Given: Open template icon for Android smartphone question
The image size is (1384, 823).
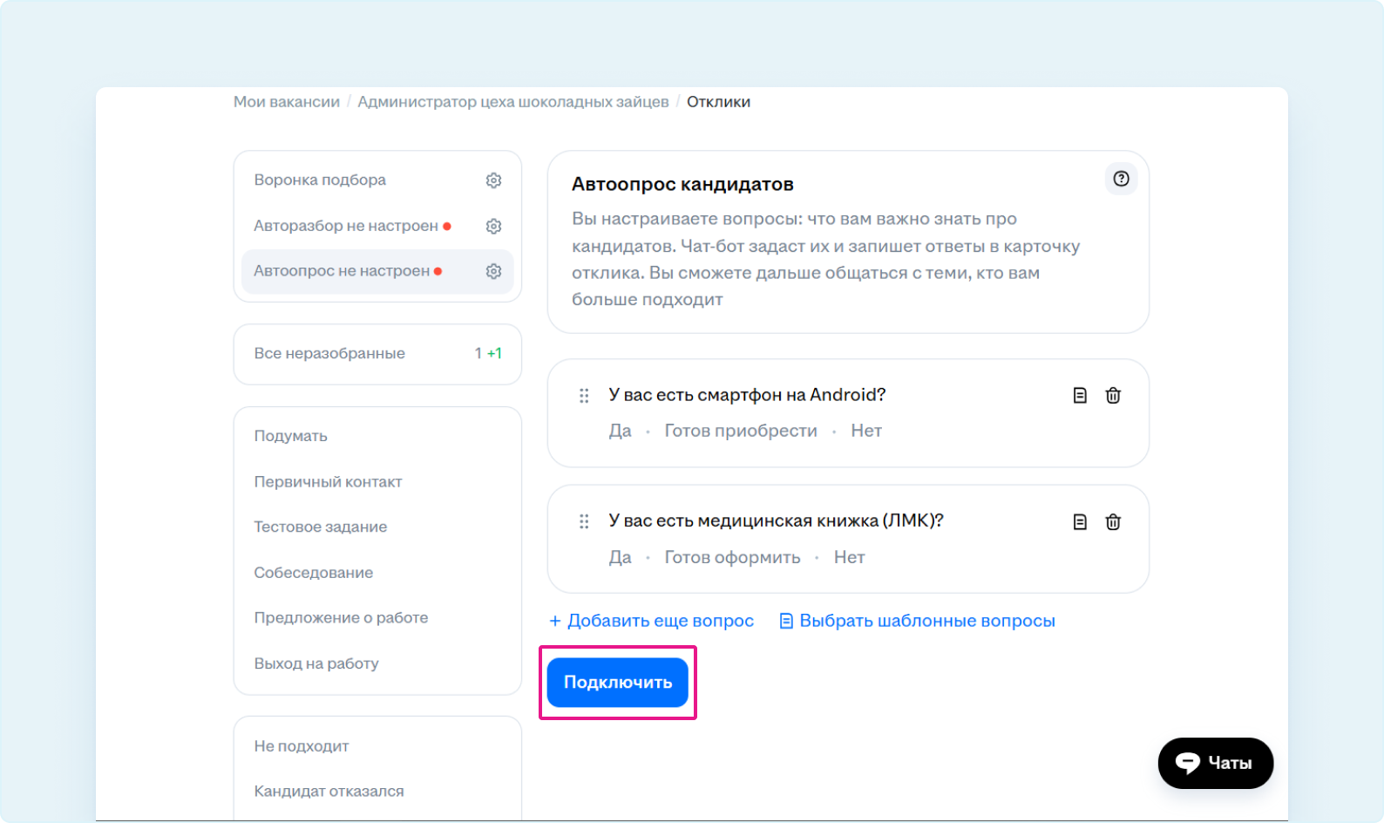Looking at the screenshot, I should [1080, 396].
